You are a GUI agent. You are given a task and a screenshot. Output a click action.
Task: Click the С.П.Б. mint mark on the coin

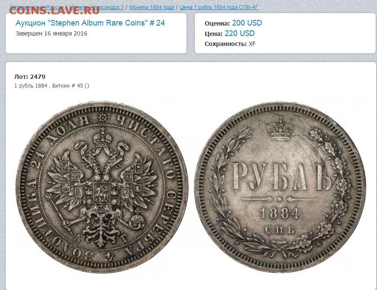pos(280,230)
